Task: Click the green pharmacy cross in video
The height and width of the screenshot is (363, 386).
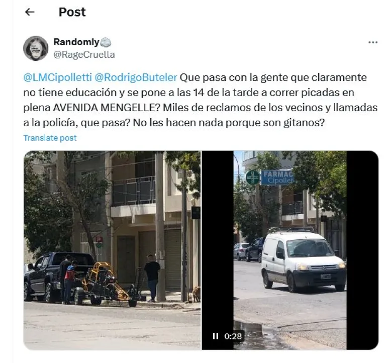Action: (253, 177)
